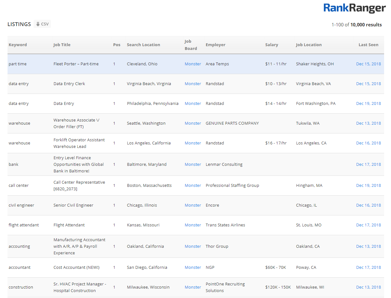
Task: Sort by the Pos column header
Action: click(x=117, y=45)
